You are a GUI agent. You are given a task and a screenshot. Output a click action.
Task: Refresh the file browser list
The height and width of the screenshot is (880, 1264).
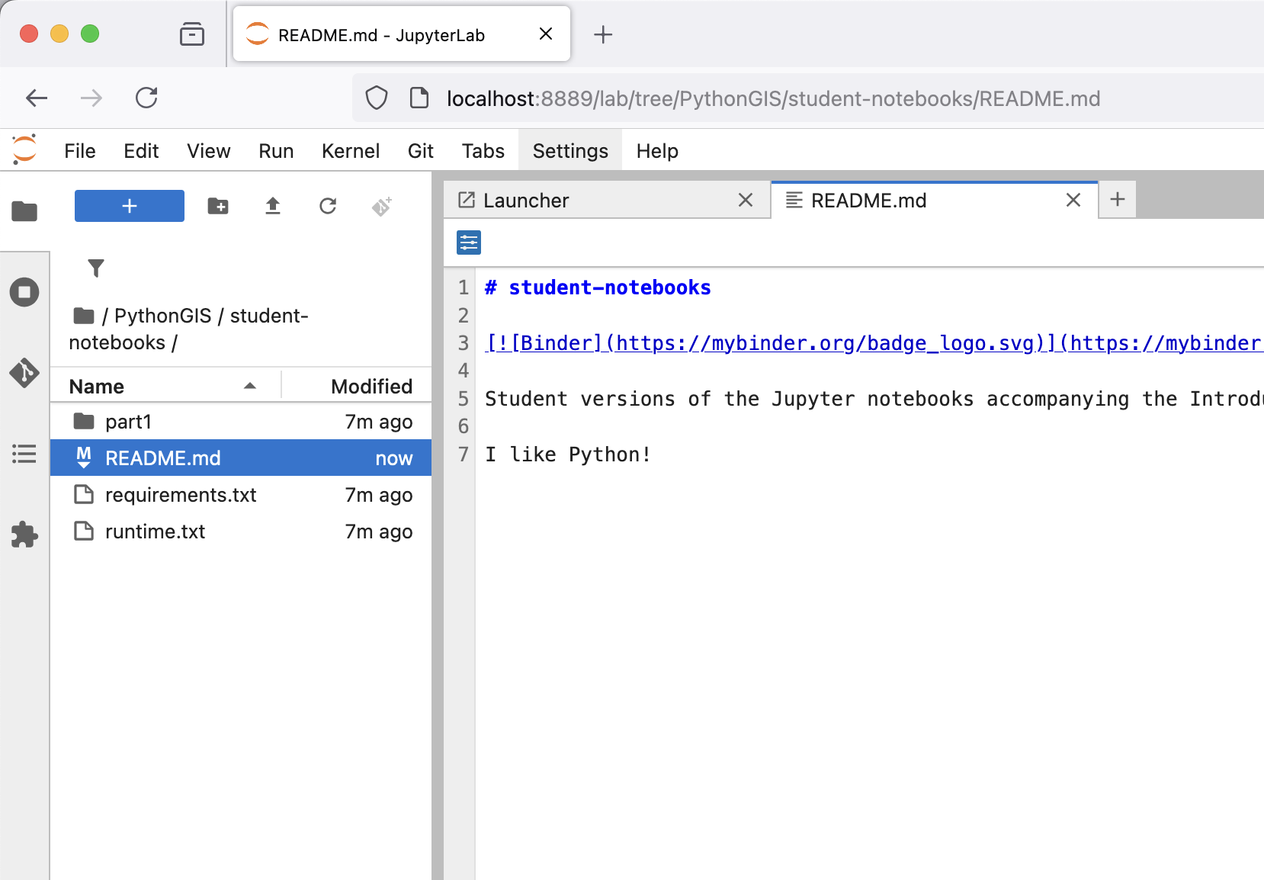coord(328,206)
